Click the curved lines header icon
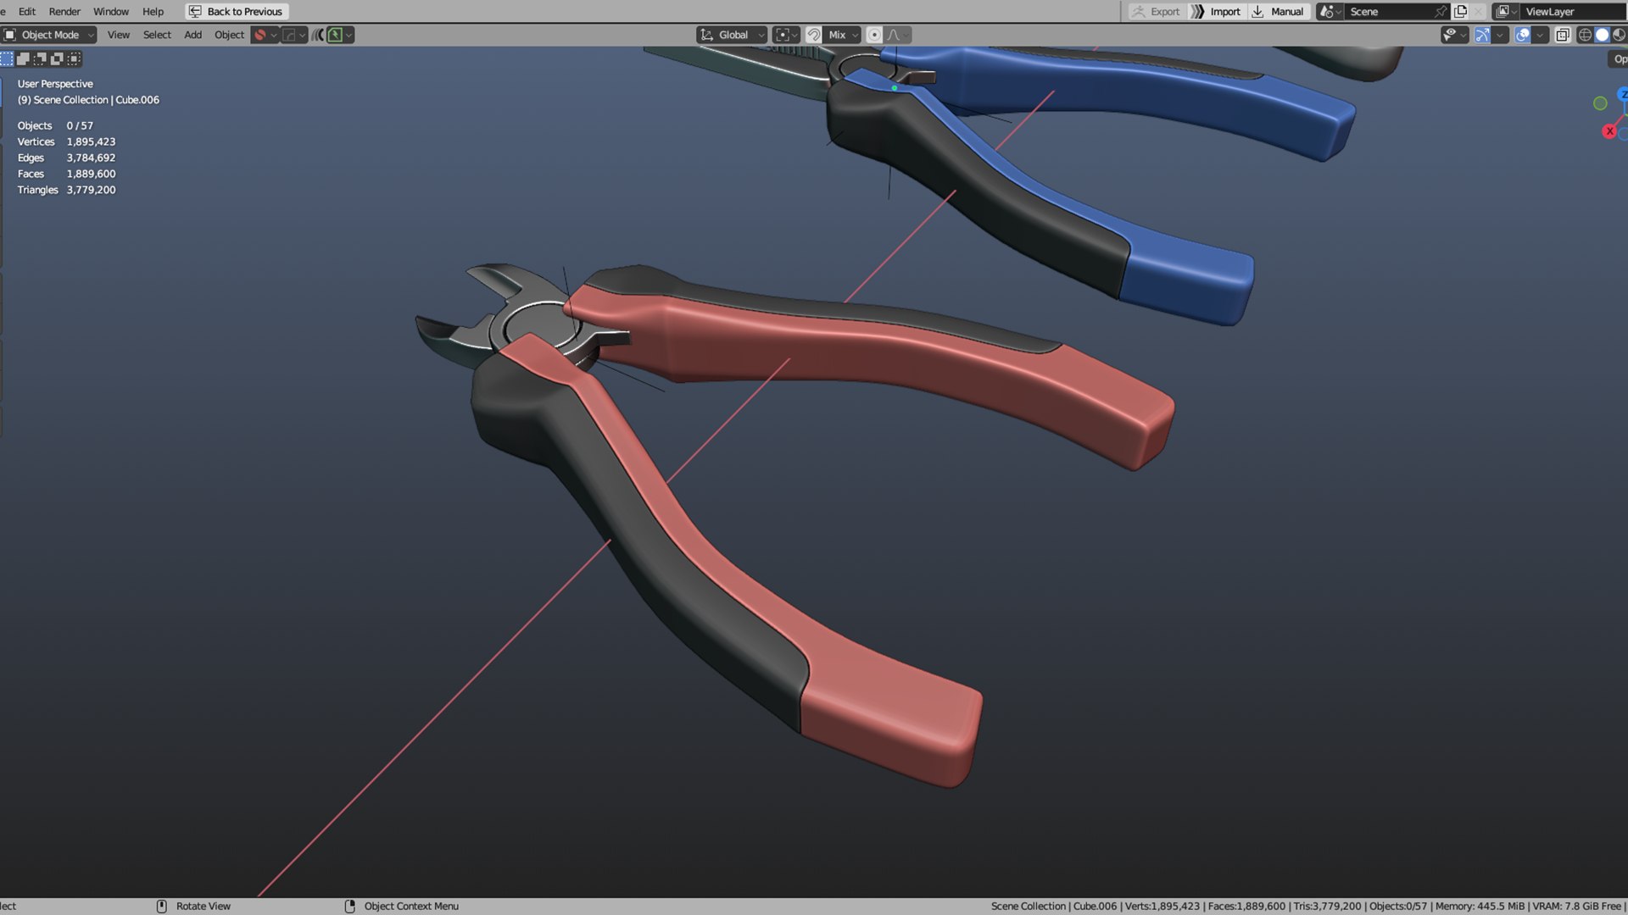Screen dimensions: 1628x915 pyautogui.click(x=319, y=35)
